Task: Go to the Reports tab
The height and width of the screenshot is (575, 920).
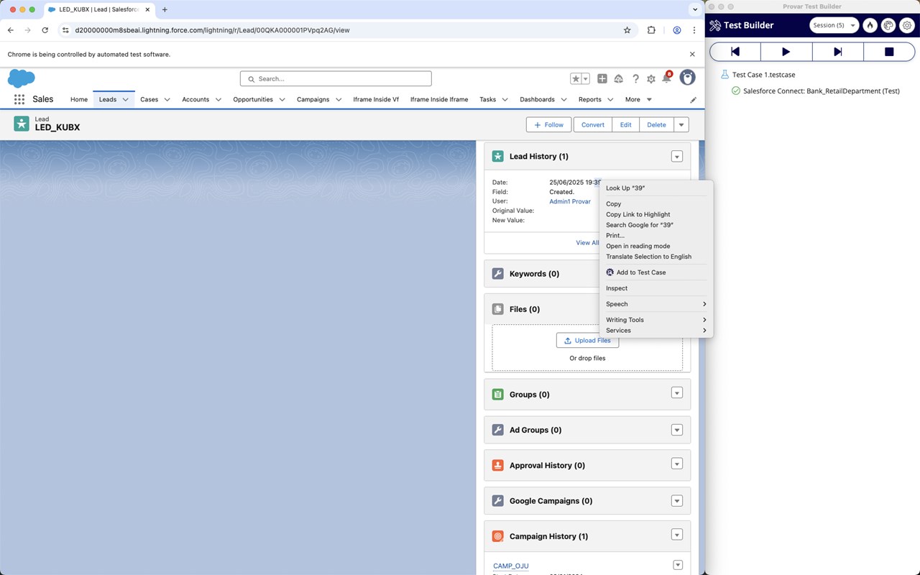Action: pos(589,100)
